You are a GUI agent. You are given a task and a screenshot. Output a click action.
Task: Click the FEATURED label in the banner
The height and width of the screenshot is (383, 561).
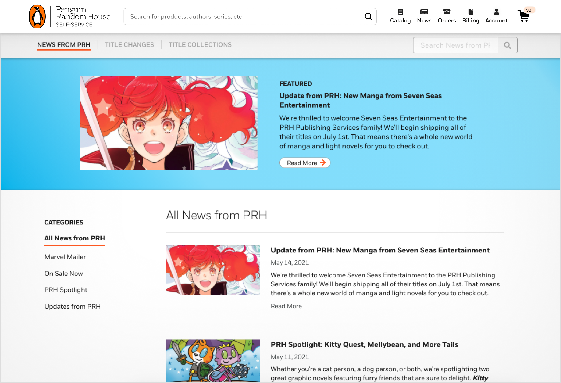click(295, 84)
